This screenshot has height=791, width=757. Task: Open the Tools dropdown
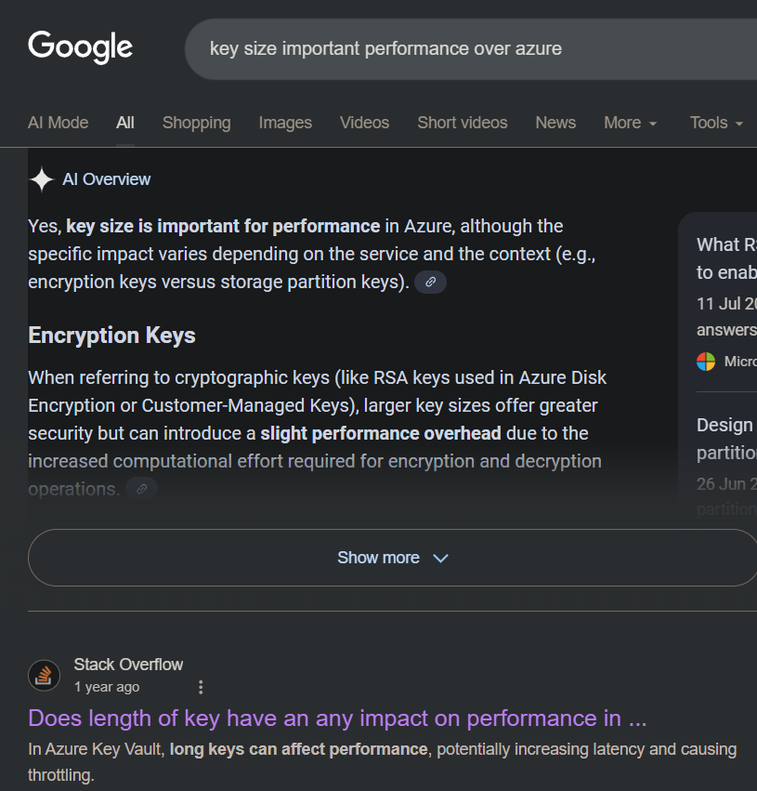(716, 123)
